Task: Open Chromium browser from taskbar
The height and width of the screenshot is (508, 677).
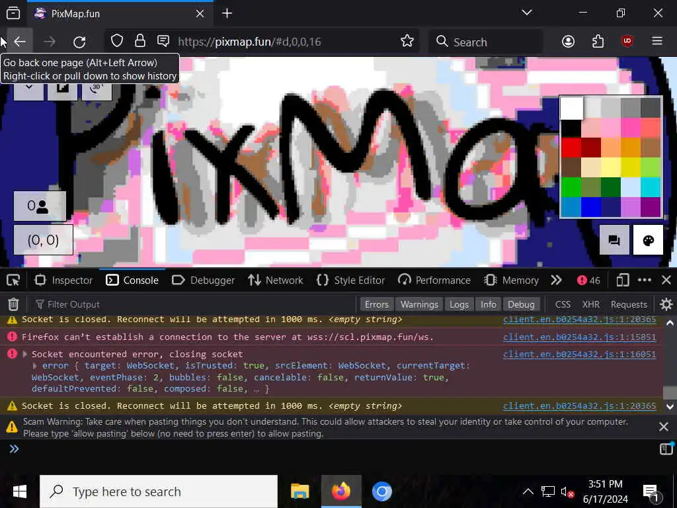Action: point(381,491)
